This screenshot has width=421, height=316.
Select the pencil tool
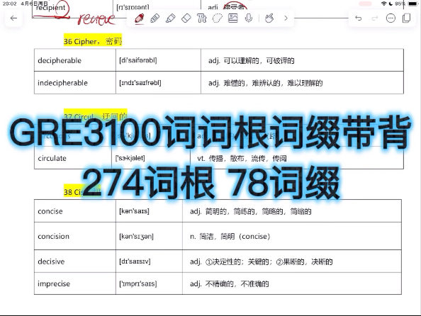coord(155,18)
